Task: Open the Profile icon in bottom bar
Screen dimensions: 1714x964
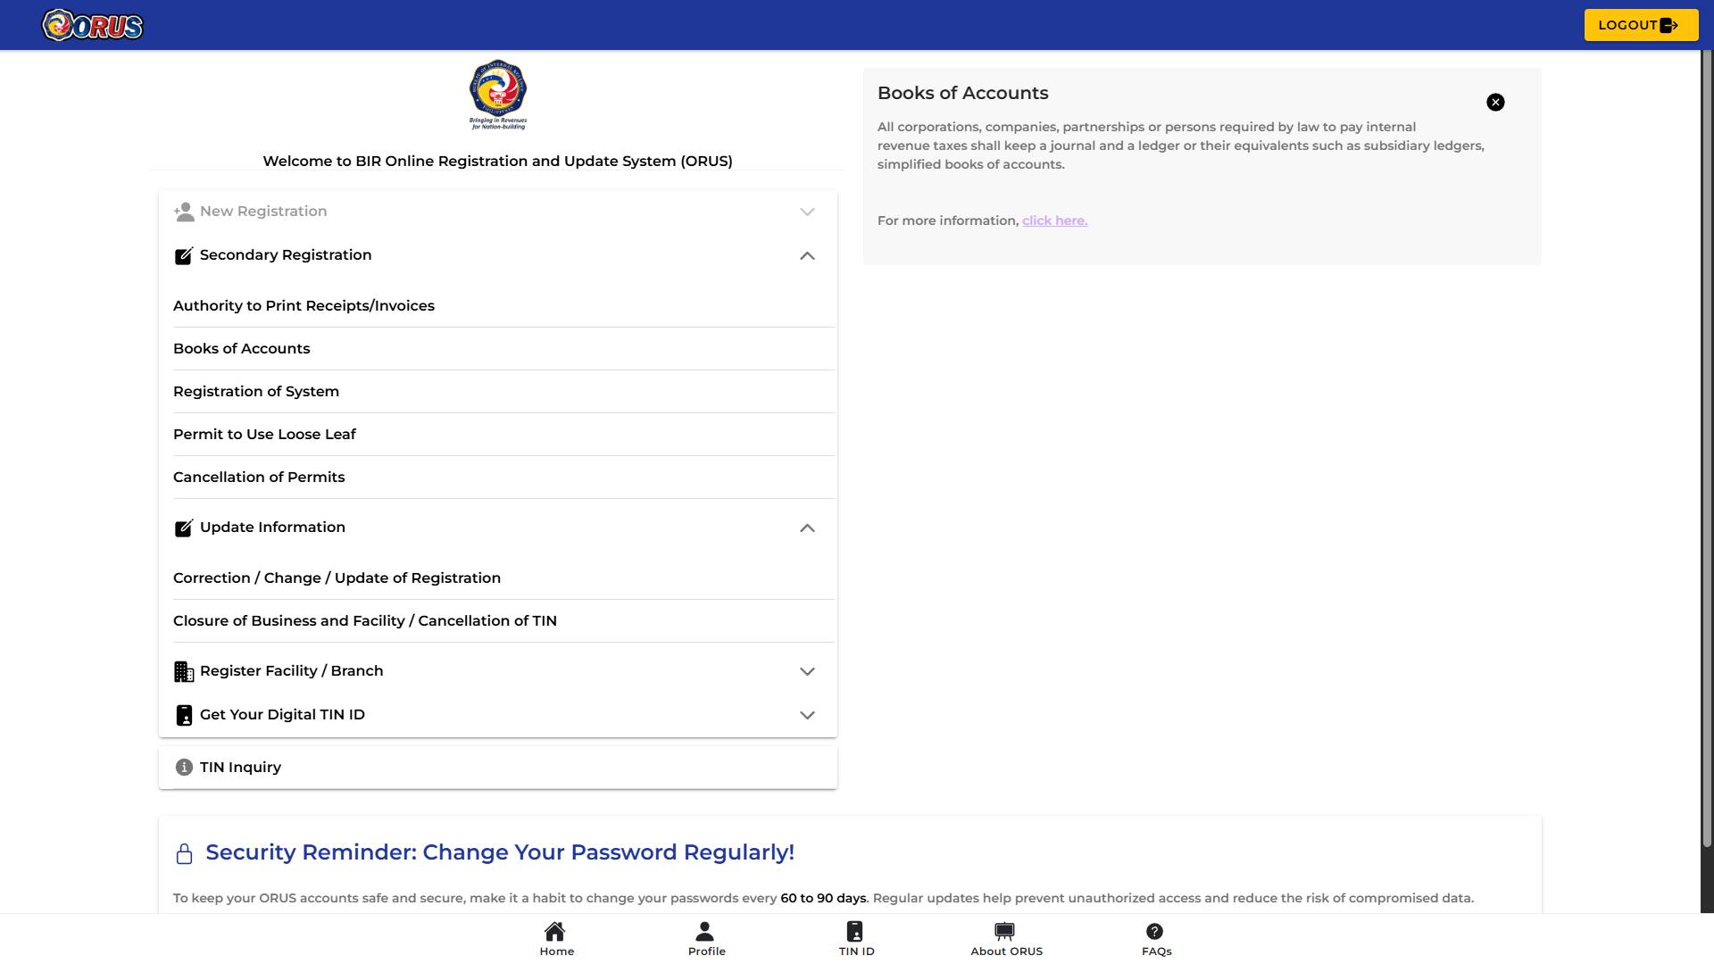Action: pos(704,932)
